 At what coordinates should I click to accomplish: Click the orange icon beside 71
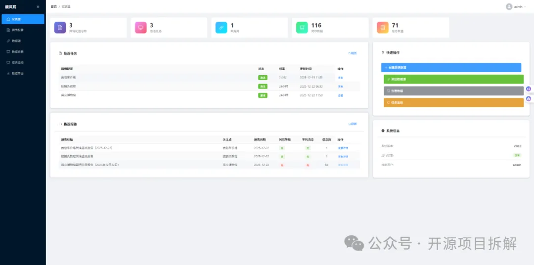(383, 28)
